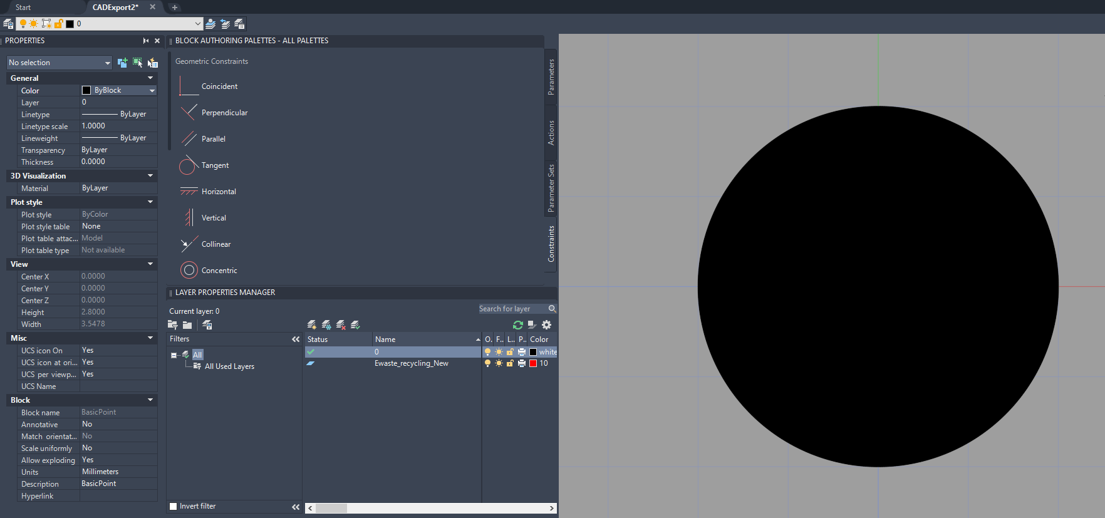
Task: Enable the Invert filter checkbox
Action: 174,506
